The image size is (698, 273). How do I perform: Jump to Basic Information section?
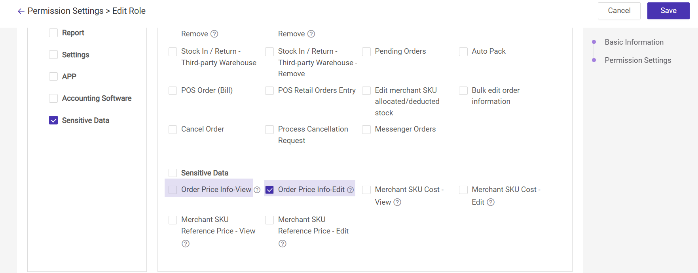(x=634, y=42)
